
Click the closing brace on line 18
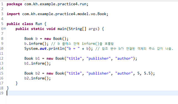(8, 88)
